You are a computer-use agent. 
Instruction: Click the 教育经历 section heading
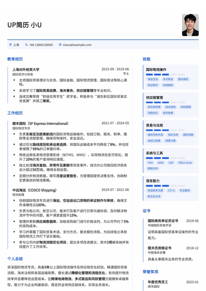point(15,59)
